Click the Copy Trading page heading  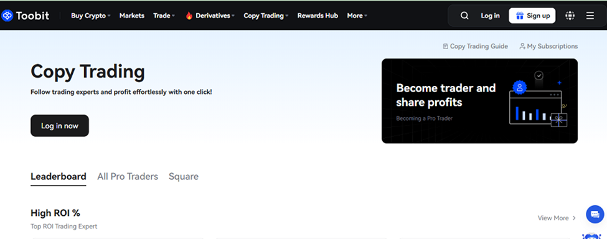pyautogui.click(x=88, y=72)
